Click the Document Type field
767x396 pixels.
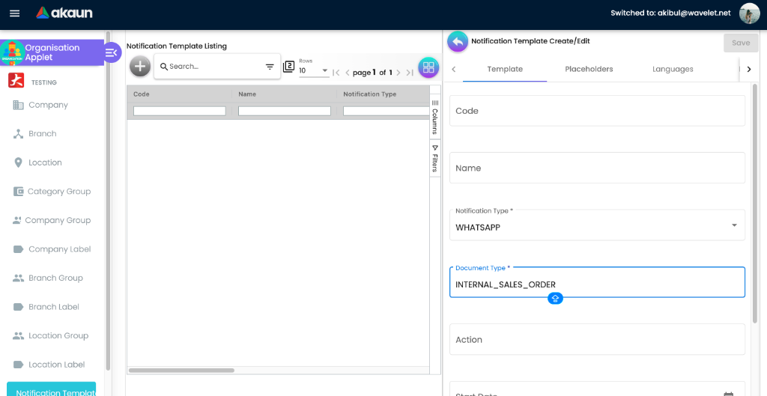point(597,282)
